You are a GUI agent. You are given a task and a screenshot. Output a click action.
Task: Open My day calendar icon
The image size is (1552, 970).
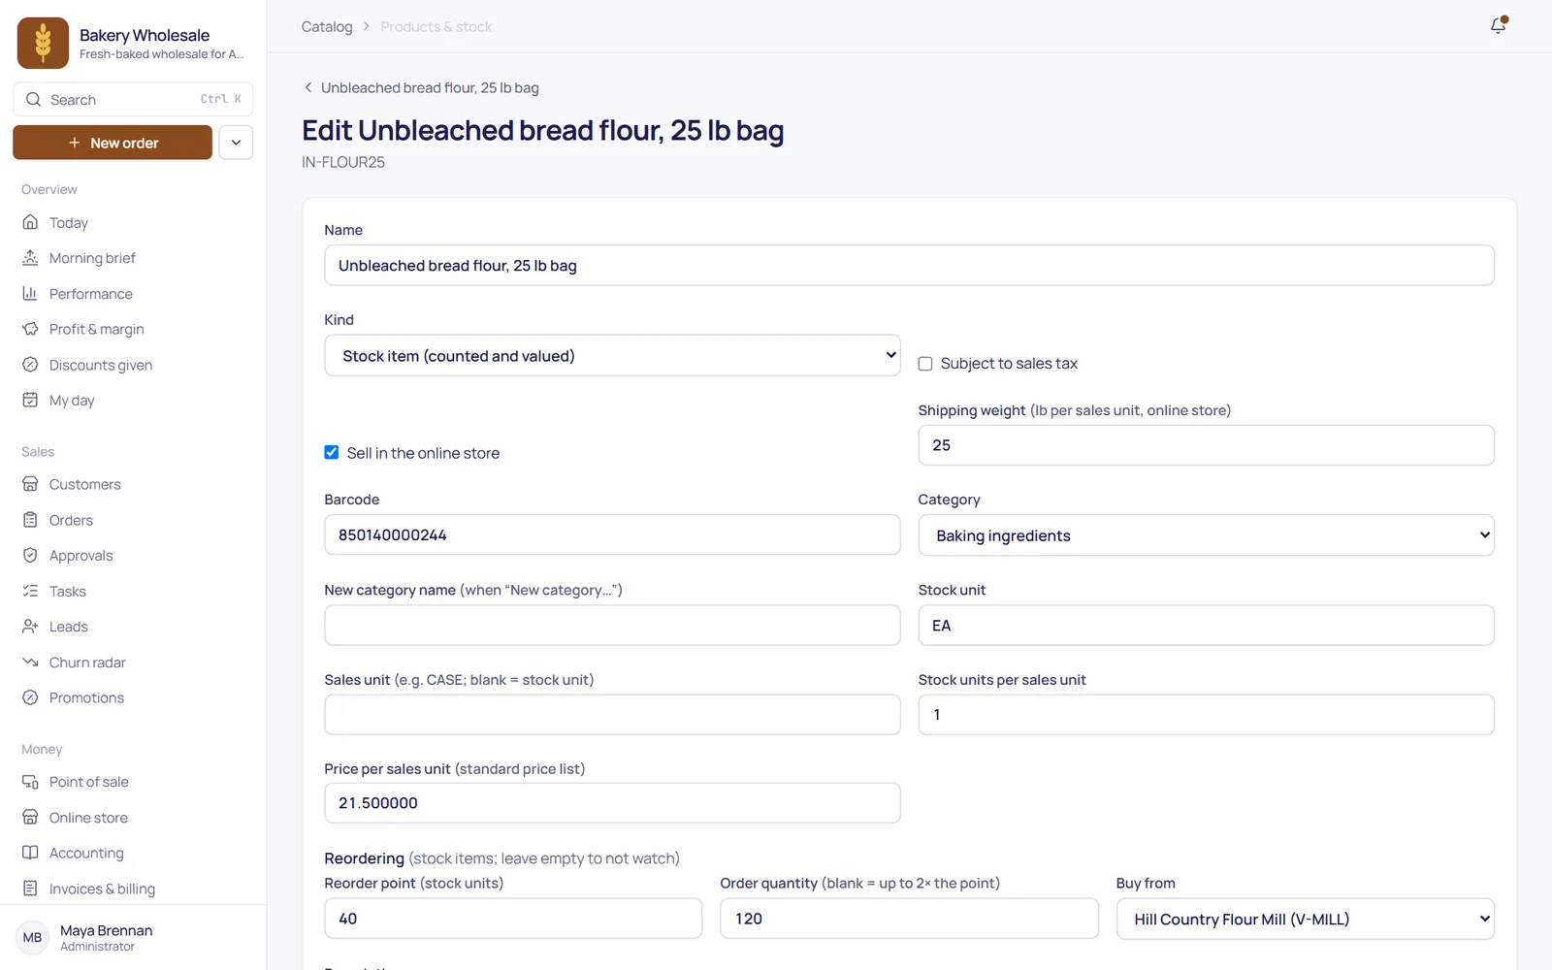(30, 400)
